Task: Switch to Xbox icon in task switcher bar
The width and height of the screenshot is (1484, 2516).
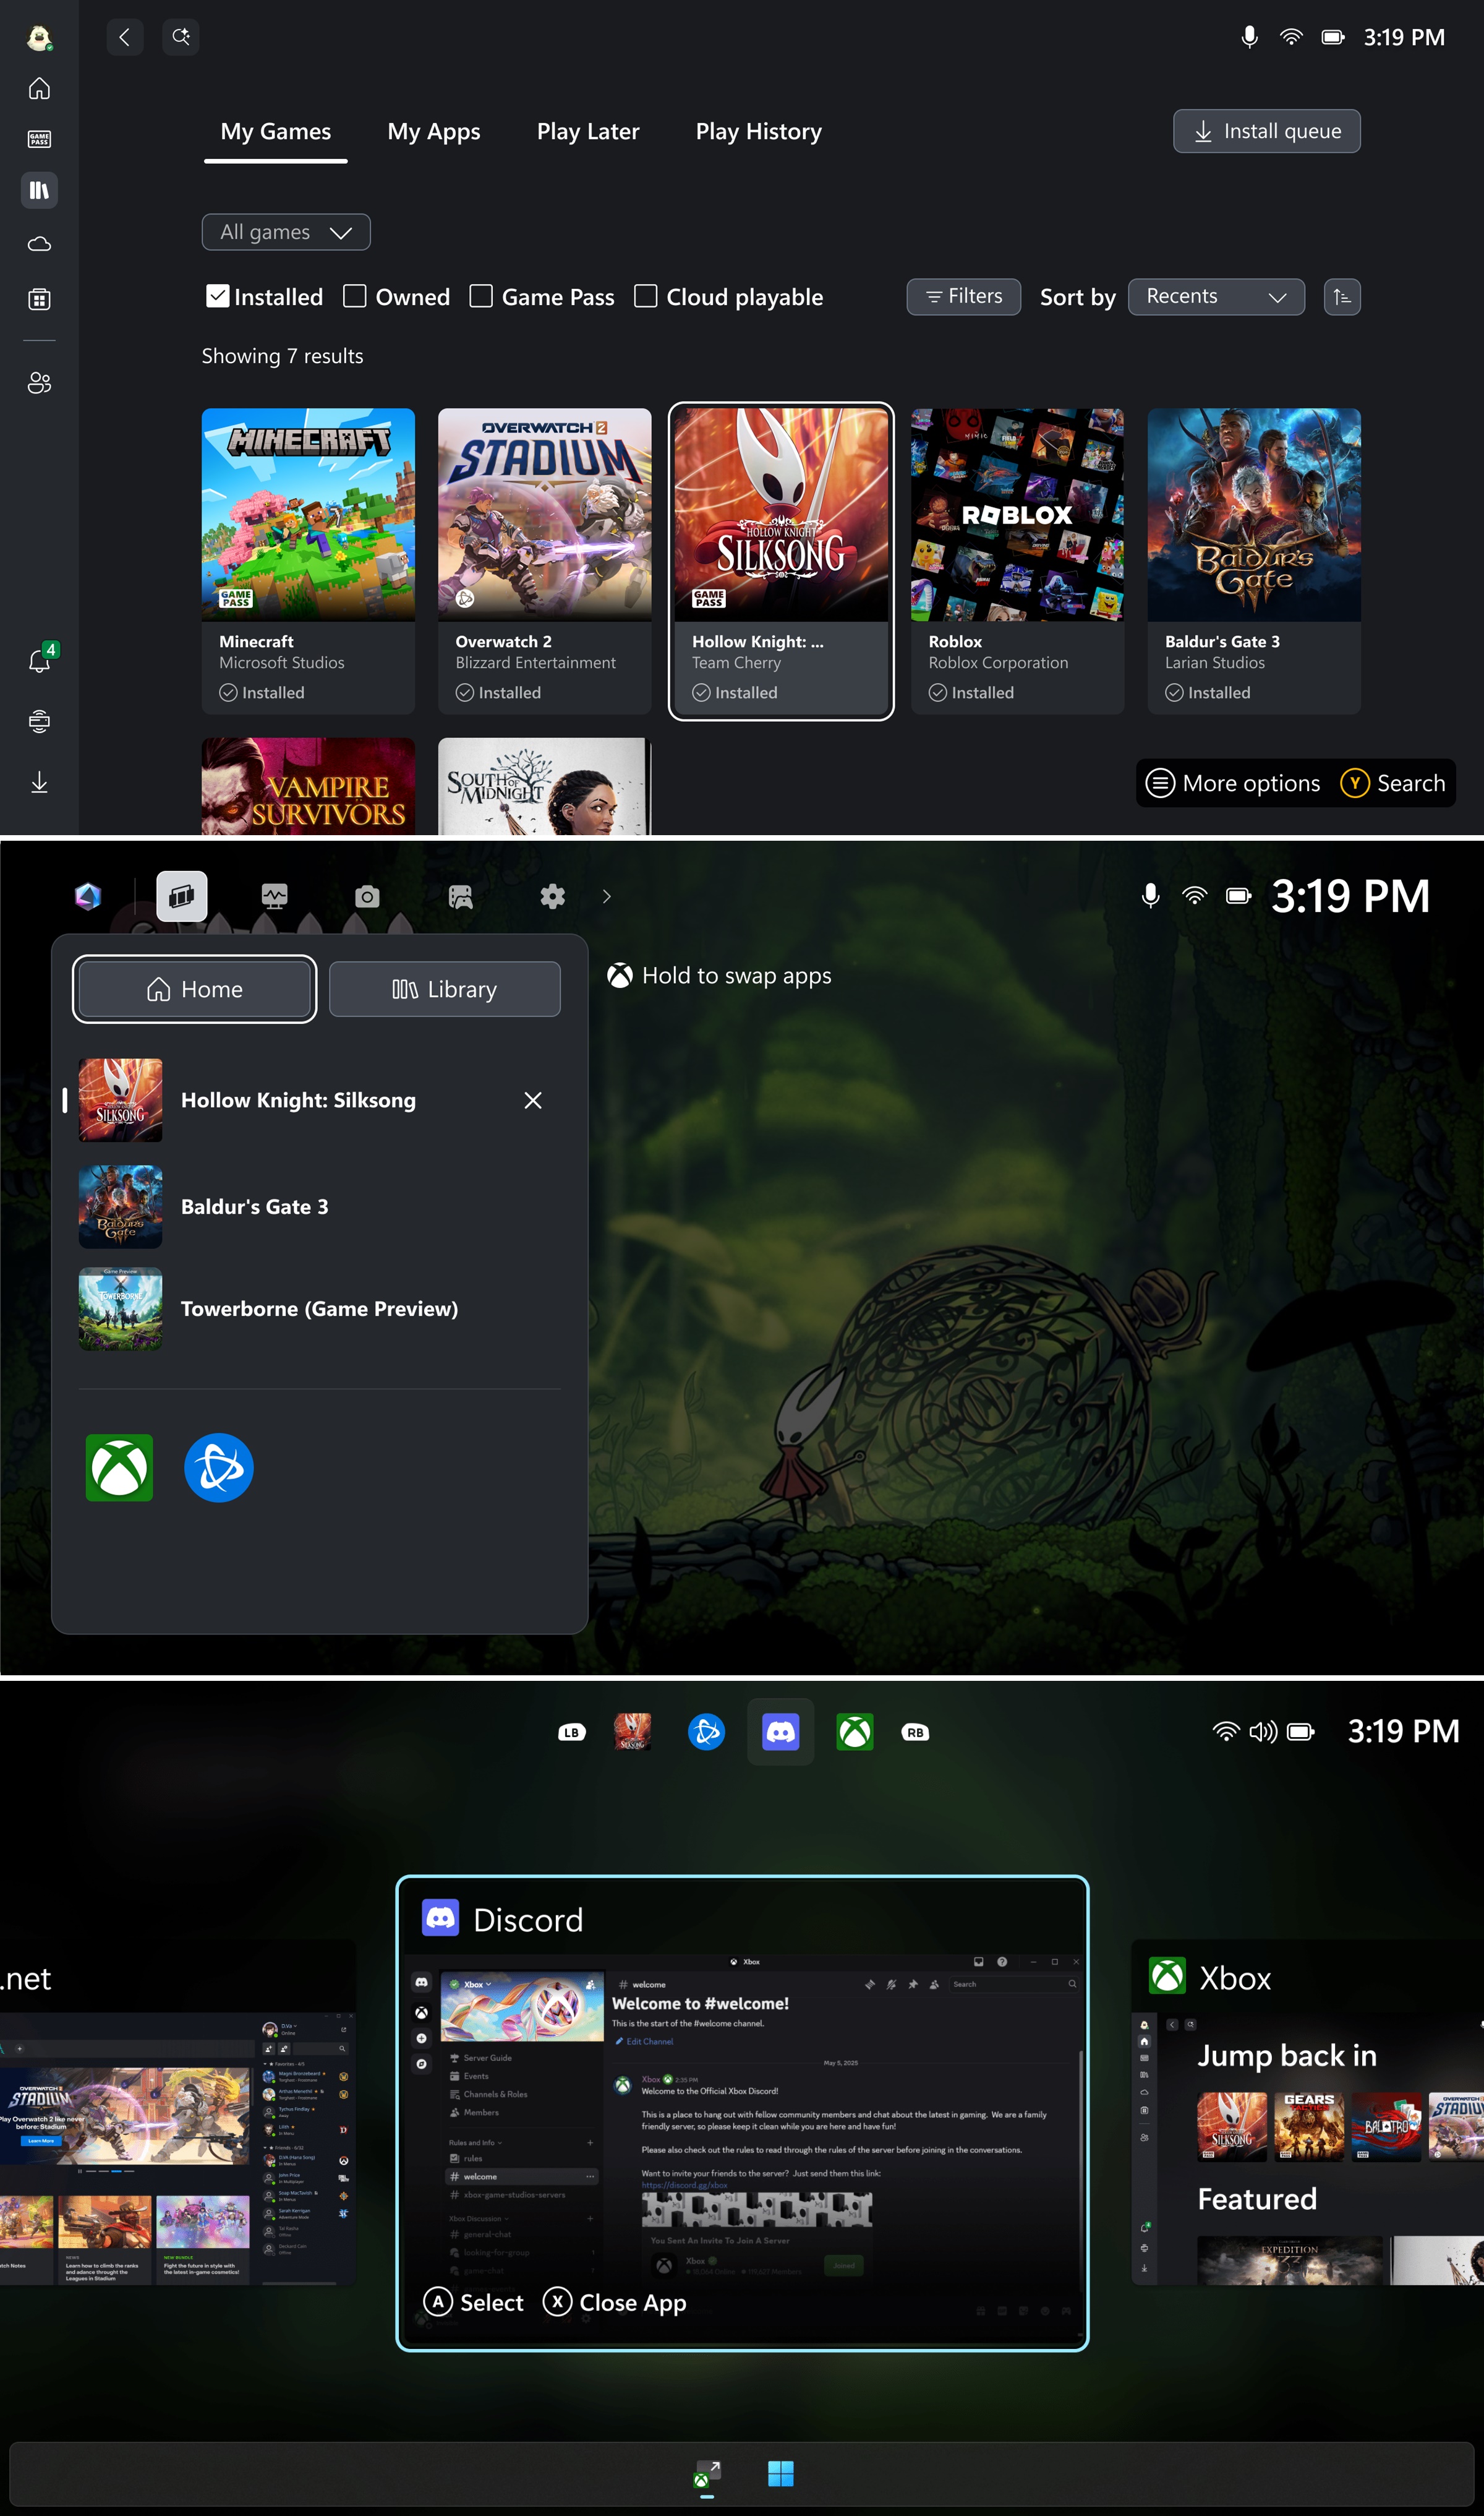Action: point(855,1732)
